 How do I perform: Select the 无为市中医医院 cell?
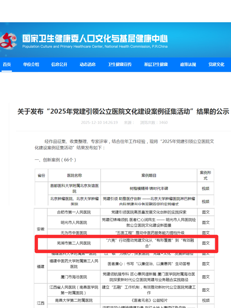74,232
